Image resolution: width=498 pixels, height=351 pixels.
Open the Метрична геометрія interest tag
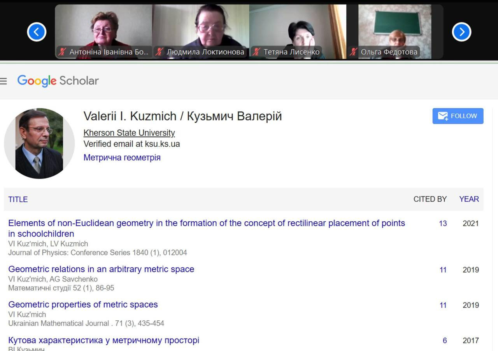[122, 158]
